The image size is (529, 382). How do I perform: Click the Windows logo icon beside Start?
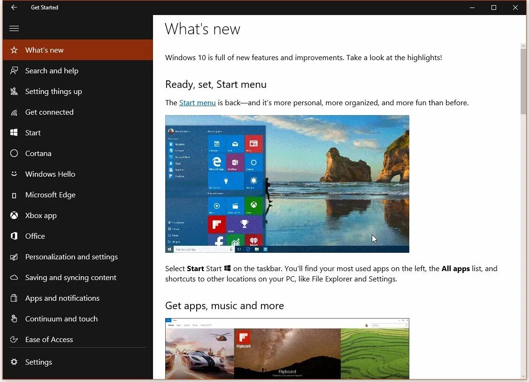click(14, 133)
